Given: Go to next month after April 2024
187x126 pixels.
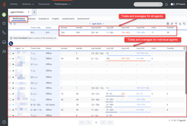Looking at the screenshot, I should pyautogui.click(x=103, y=23).
